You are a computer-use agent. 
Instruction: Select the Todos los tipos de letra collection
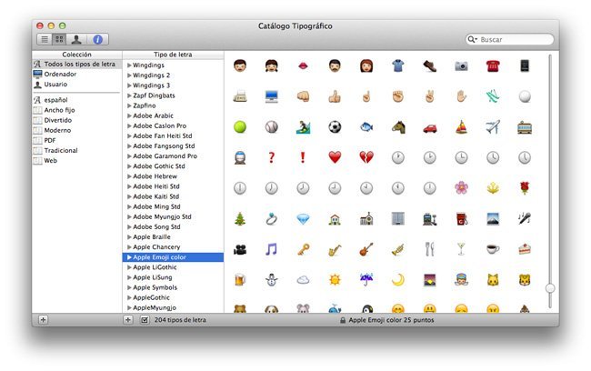coord(77,64)
